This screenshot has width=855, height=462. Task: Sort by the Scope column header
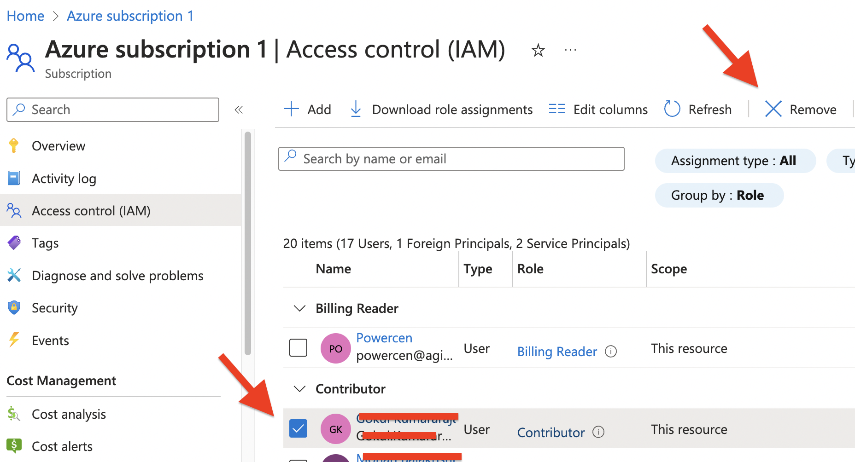click(669, 269)
